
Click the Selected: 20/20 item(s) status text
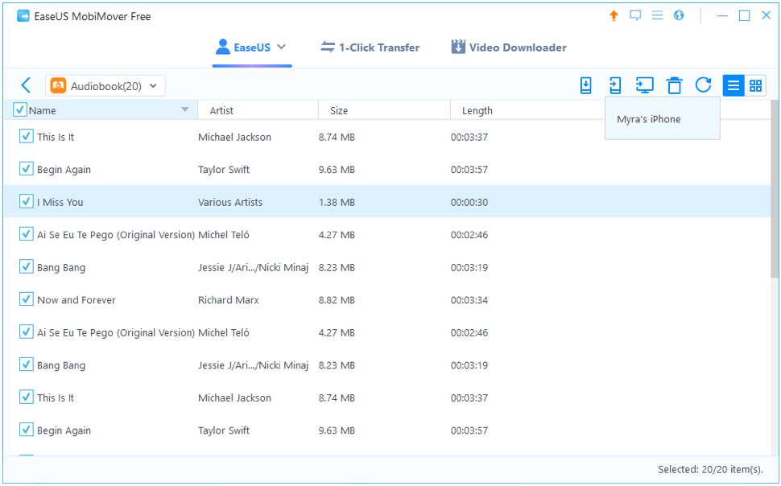point(710,469)
